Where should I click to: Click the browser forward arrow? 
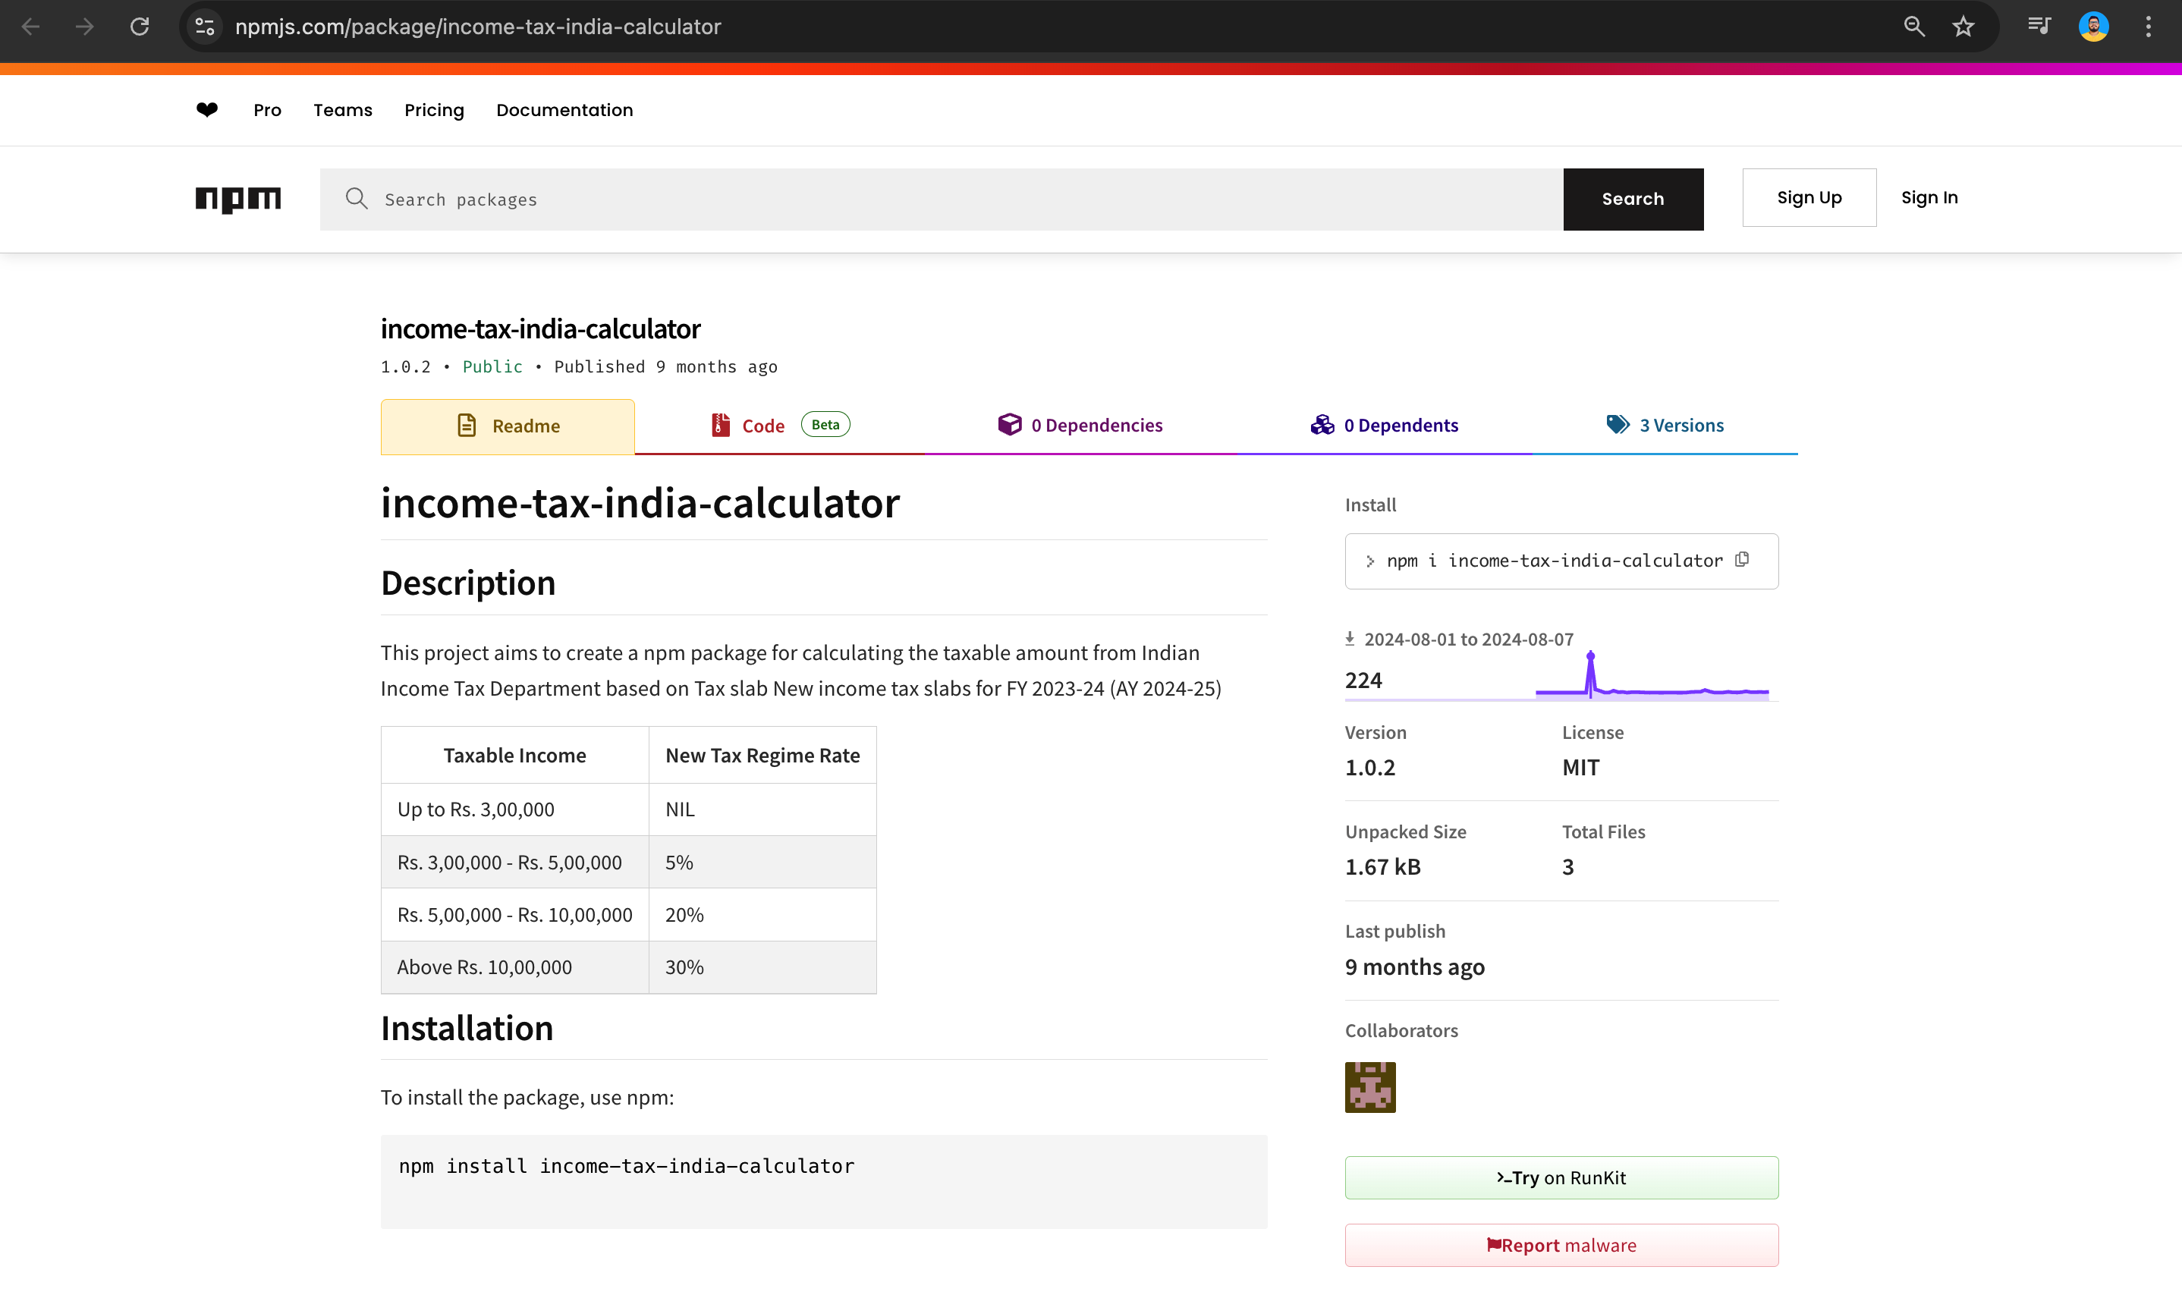click(85, 27)
